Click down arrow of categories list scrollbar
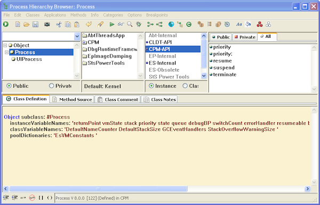Viewport: 320px width, 205px height. [204, 76]
